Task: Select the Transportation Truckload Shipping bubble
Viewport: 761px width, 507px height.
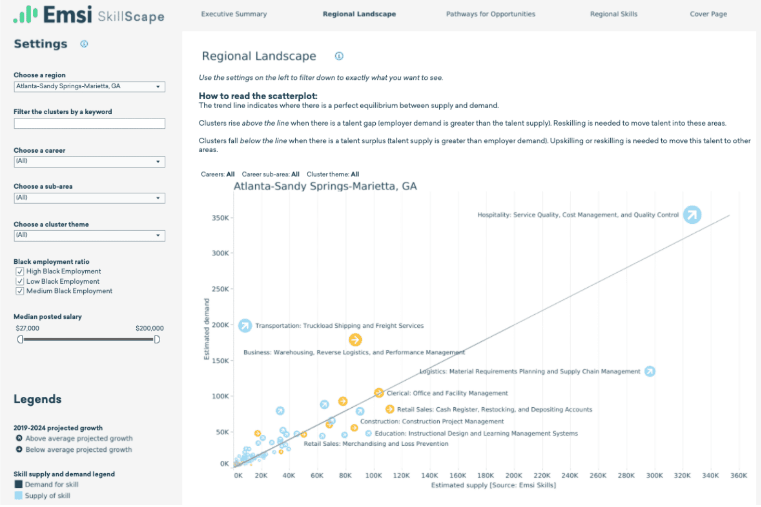Action: click(245, 326)
